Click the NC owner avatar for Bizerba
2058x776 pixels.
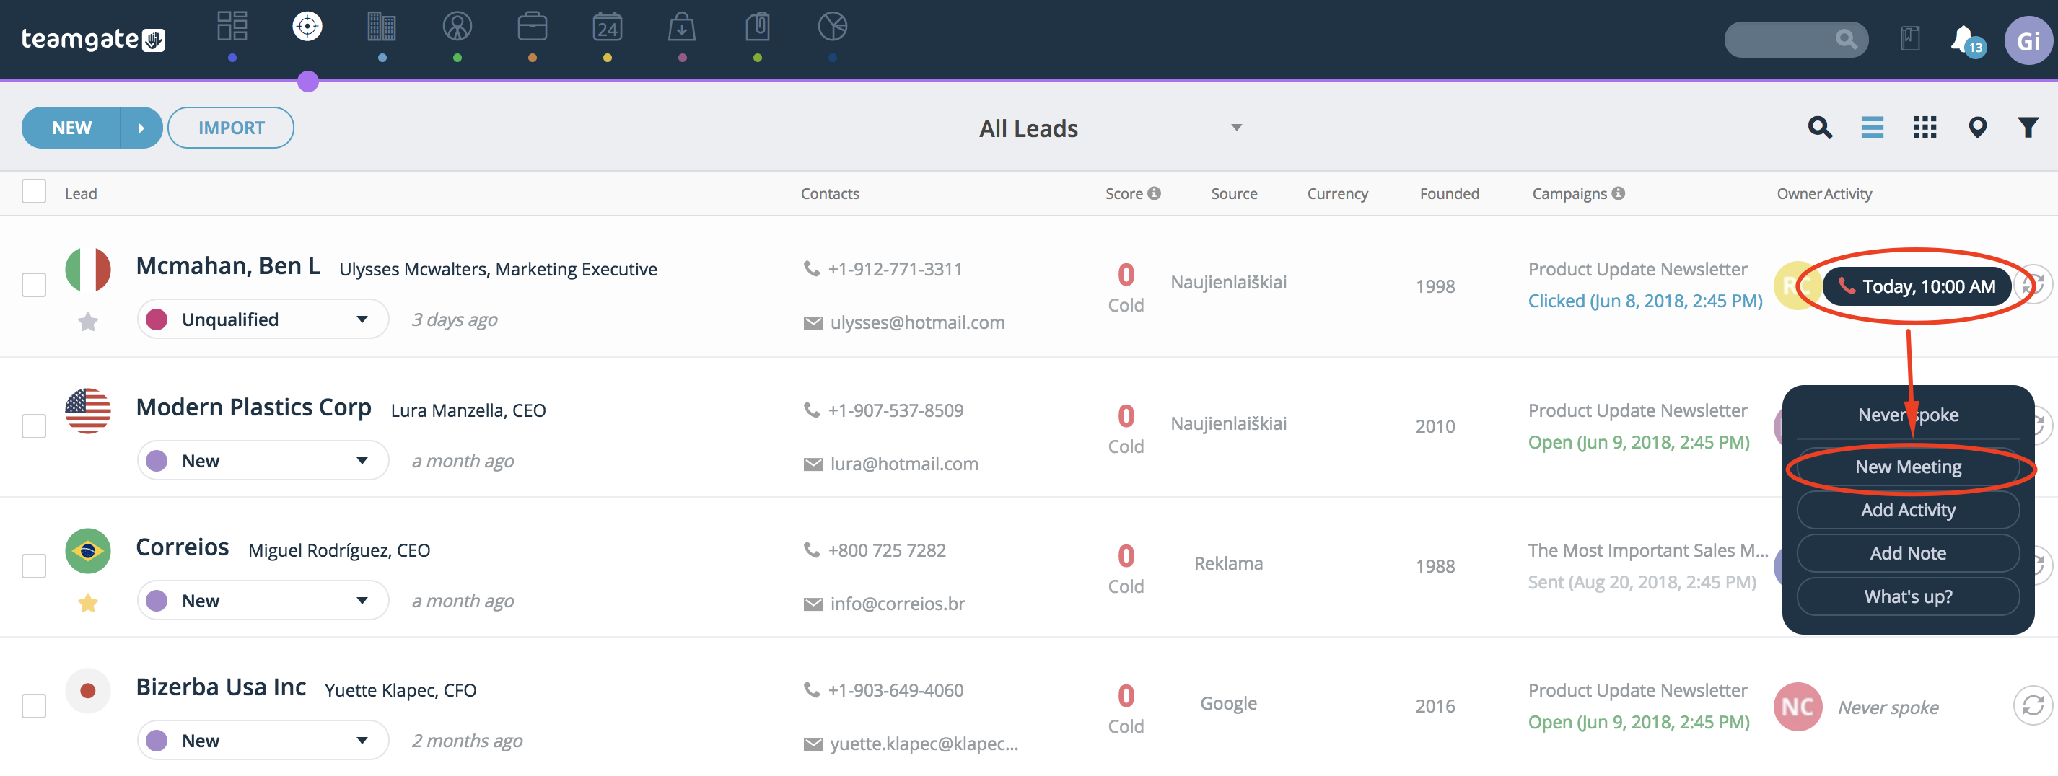(x=1798, y=707)
